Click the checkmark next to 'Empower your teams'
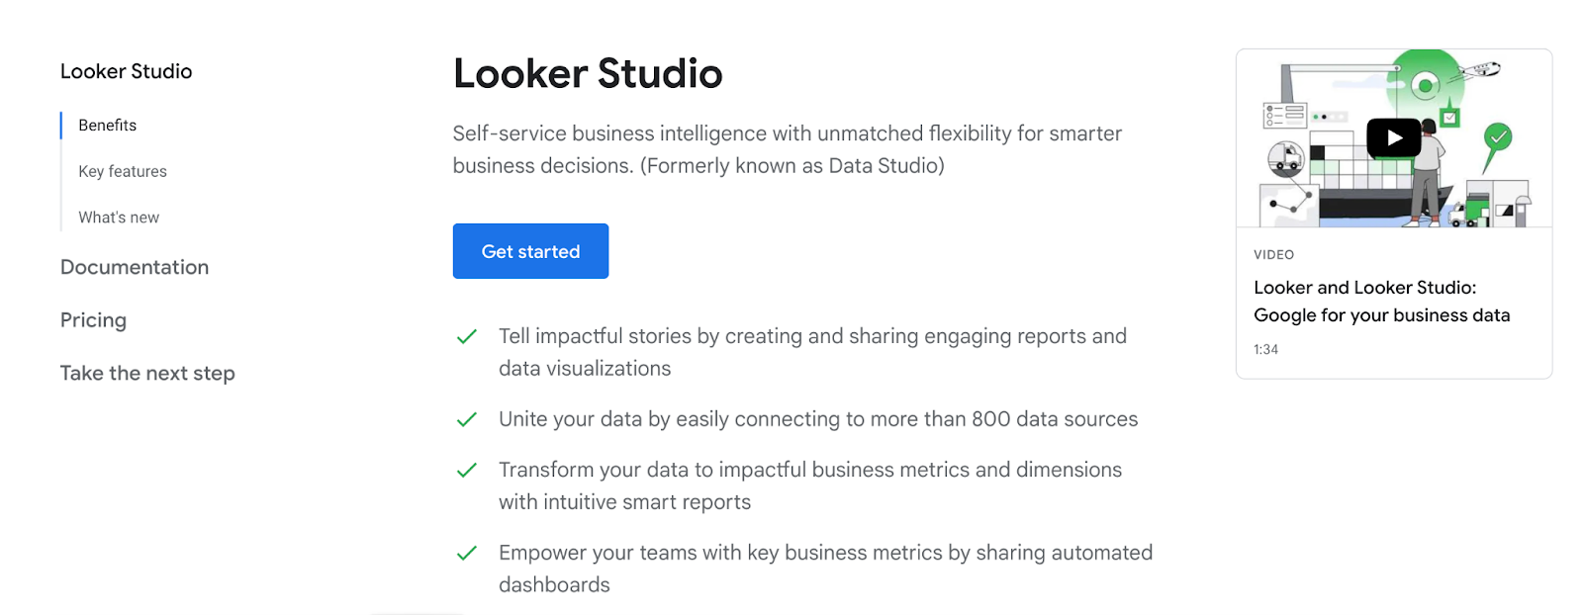 point(467,554)
